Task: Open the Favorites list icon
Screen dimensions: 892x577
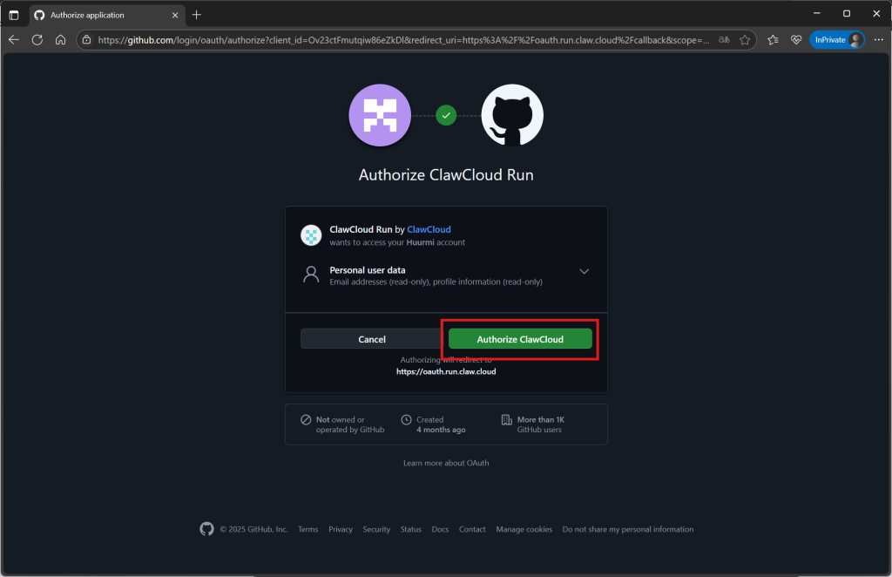Action: pyautogui.click(x=773, y=40)
